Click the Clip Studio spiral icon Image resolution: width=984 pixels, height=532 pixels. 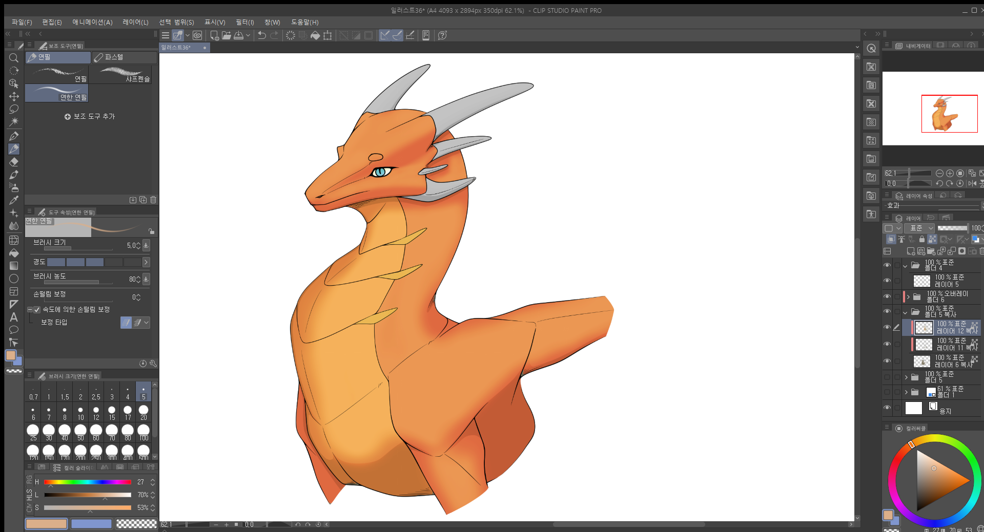coord(197,35)
